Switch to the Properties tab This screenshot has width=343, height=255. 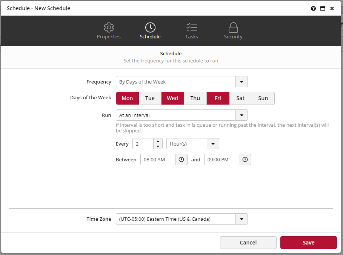[x=109, y=31]
